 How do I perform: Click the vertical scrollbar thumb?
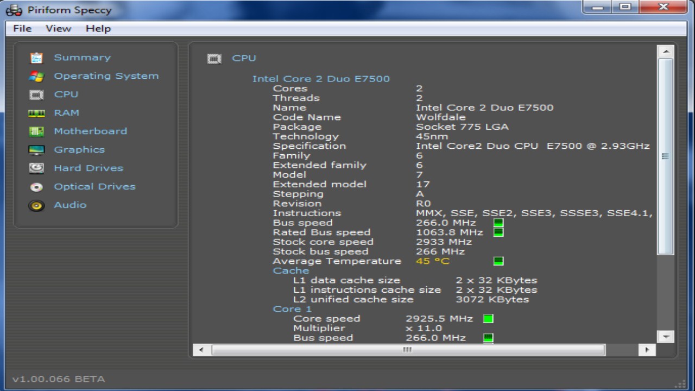click(x=666, y=156)
